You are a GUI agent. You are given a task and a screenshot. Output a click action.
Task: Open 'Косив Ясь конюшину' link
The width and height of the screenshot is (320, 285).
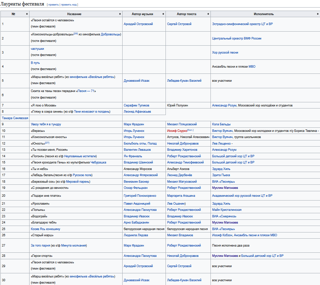[45, 229]
